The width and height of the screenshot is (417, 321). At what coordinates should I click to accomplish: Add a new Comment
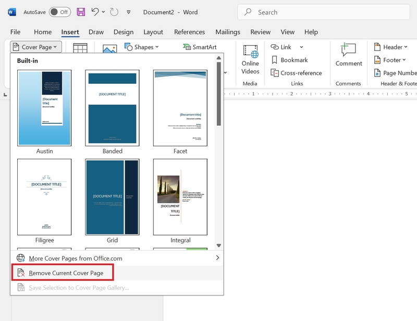pos(348,55)
